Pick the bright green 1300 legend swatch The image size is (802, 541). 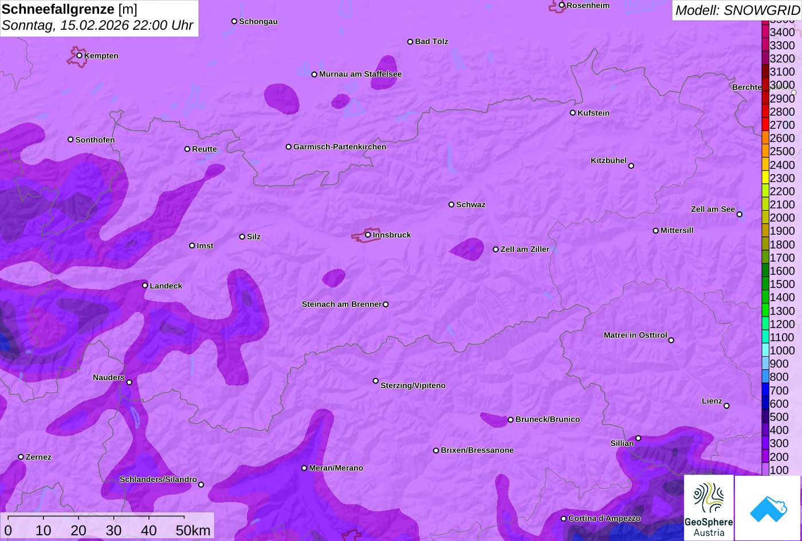point(765,311)
